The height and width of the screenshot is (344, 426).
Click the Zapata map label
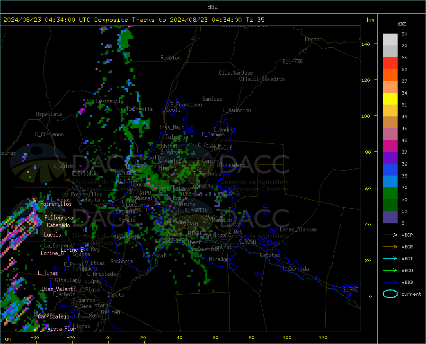point(116,295)
